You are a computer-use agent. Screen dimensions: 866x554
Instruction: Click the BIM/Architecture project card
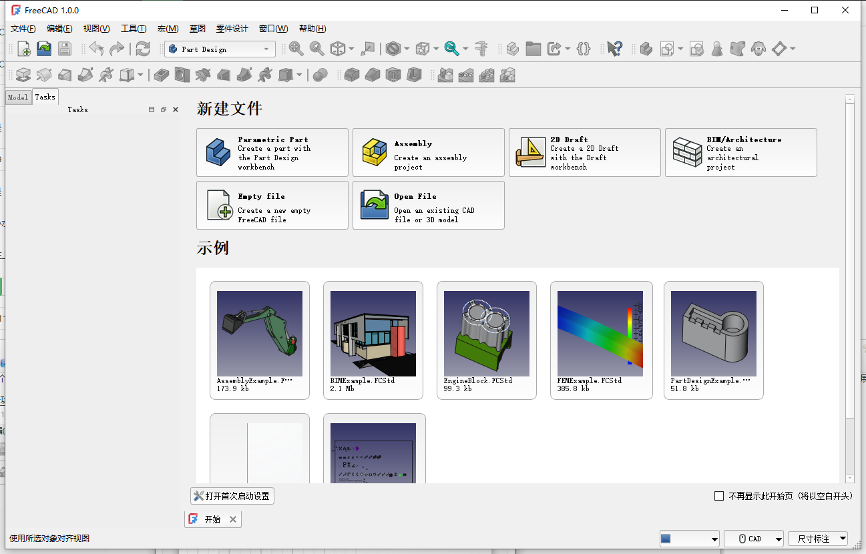741,153
